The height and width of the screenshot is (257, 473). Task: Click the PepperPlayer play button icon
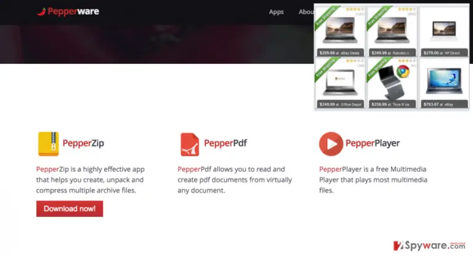[x=331, y=144]
